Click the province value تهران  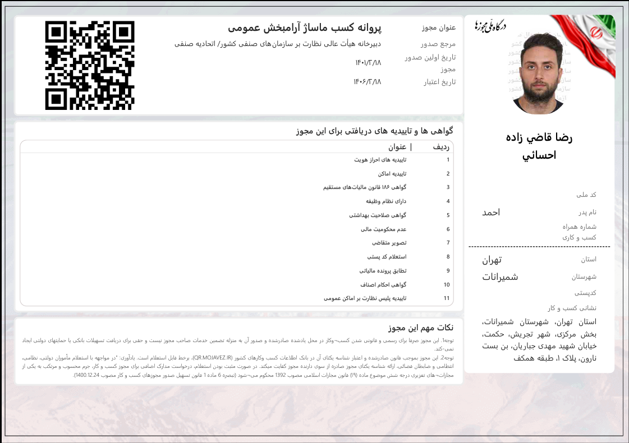coord(492,260)
